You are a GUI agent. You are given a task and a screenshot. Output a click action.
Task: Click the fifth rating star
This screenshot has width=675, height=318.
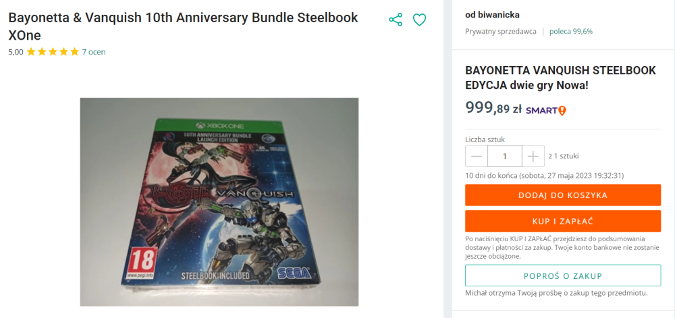(x=74, y=52)
